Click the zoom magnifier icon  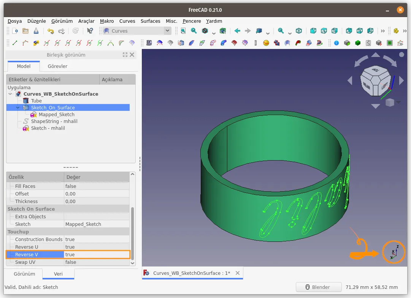pyautogui.click(x=281, y=31)
